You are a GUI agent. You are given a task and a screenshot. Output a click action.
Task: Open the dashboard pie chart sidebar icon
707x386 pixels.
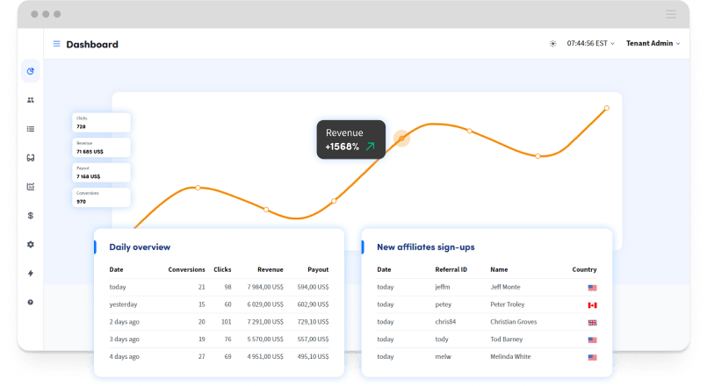point(30,71)
